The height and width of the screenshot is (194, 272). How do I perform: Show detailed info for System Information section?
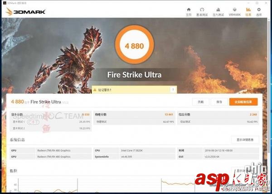point(245,140)
